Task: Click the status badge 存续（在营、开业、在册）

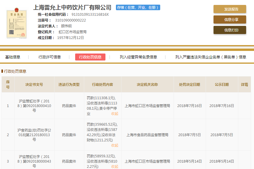Action: [x=138, y=8]
